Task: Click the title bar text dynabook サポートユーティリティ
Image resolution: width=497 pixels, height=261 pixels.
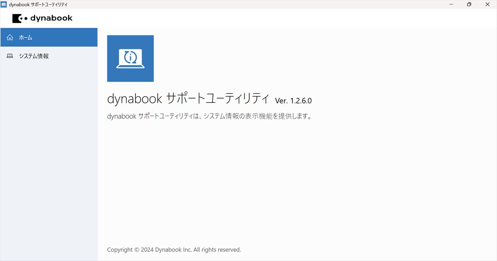Action: point(38,4)
